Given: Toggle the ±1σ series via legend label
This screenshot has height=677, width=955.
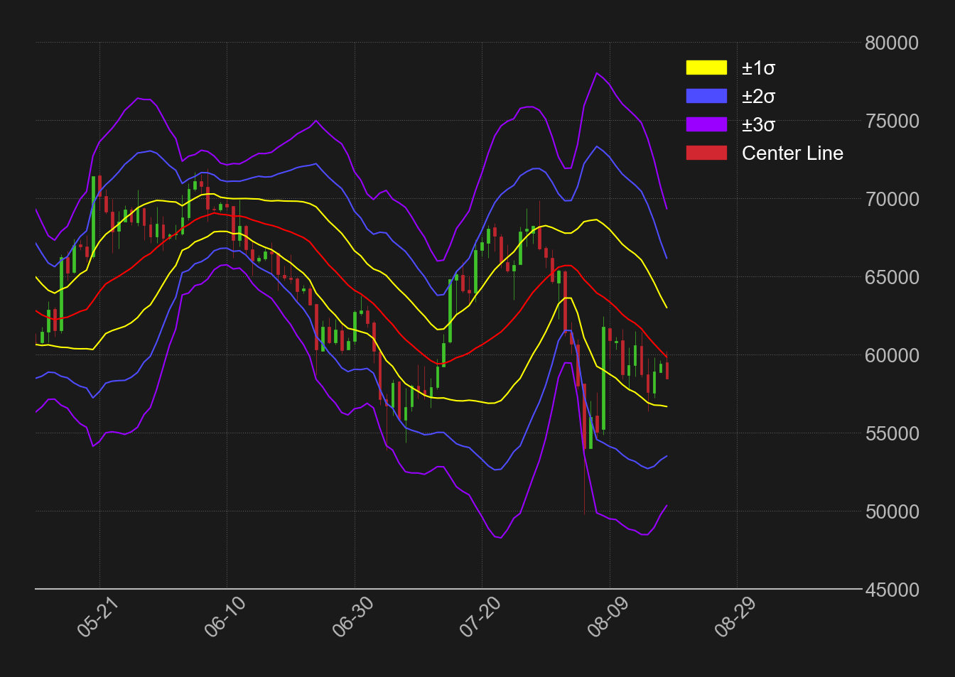Looking at the screenshot, I should pyautogui.click(x=758, y=68).
